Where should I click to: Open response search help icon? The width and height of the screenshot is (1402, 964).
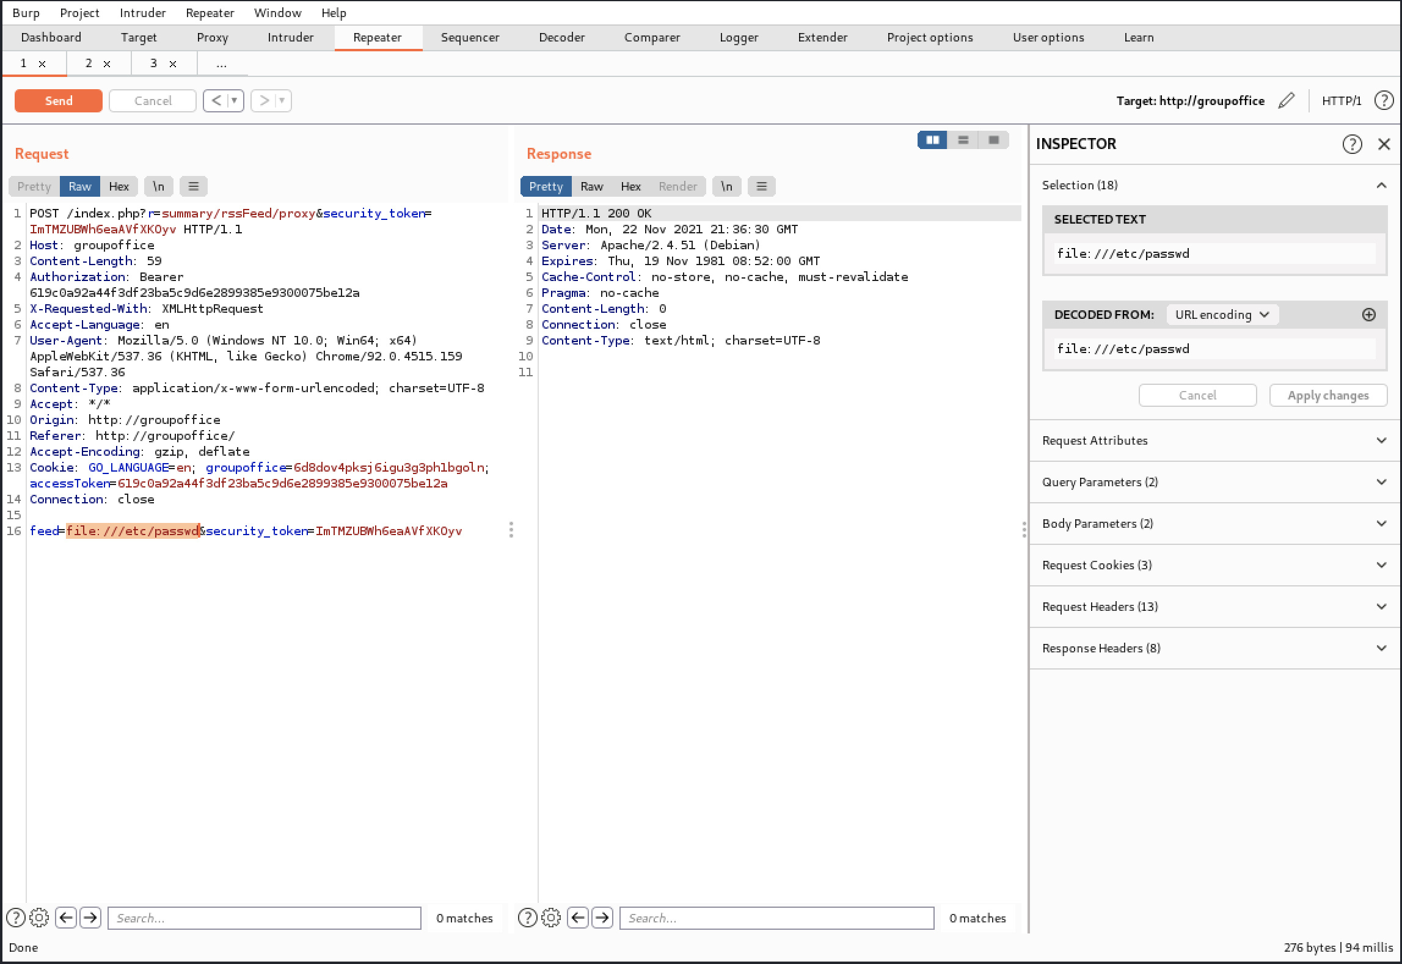click(527, 918)
